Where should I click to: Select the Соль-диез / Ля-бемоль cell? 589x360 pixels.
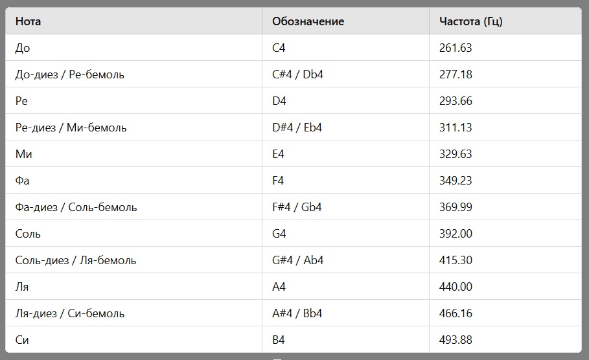(133, 260)
